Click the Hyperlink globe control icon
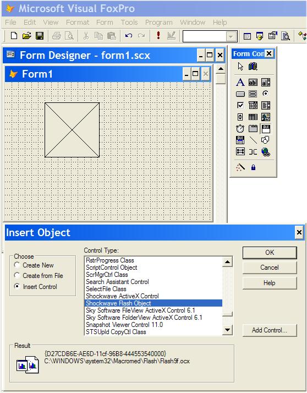 [x=266, y=152]
